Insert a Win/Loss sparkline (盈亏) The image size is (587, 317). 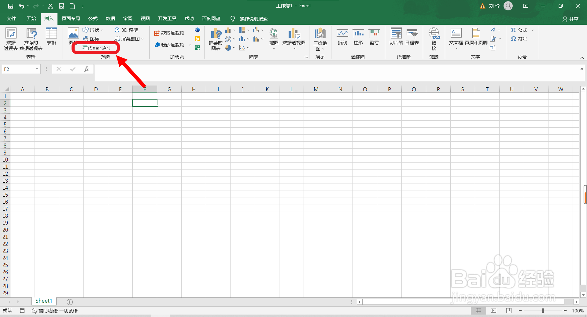coord(374,36)
